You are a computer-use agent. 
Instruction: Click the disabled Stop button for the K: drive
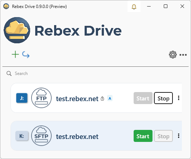(x=163, y=136)
